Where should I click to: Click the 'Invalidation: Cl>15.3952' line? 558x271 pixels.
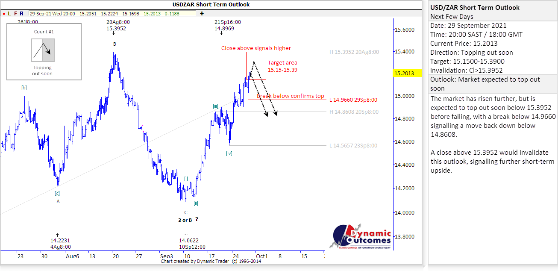point(467,71)
